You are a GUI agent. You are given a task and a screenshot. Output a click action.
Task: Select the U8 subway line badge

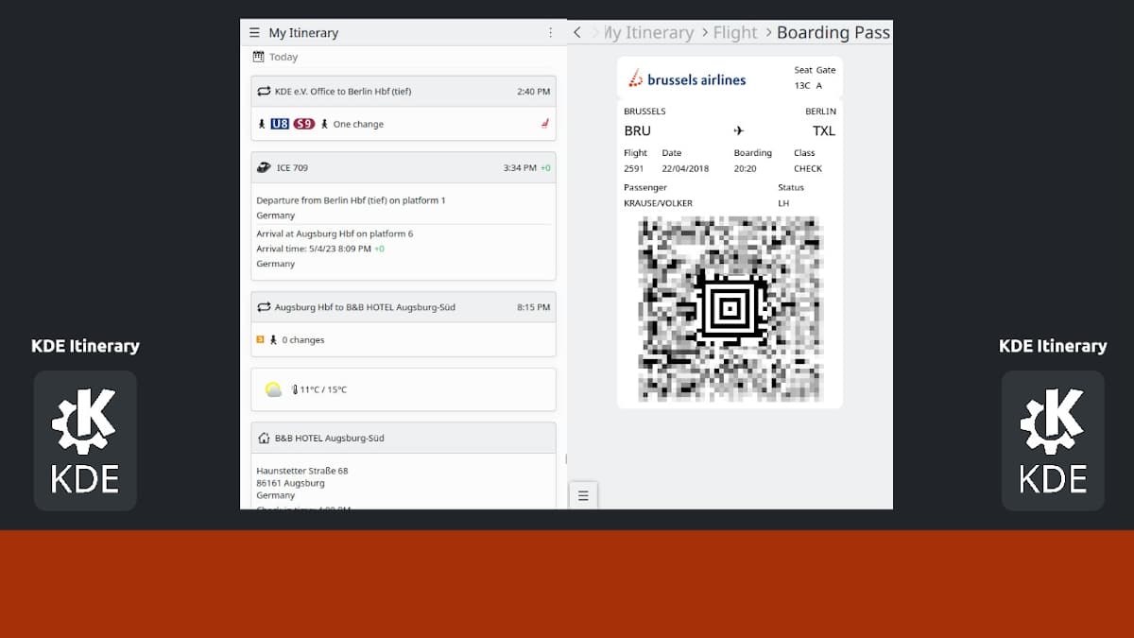280,124
